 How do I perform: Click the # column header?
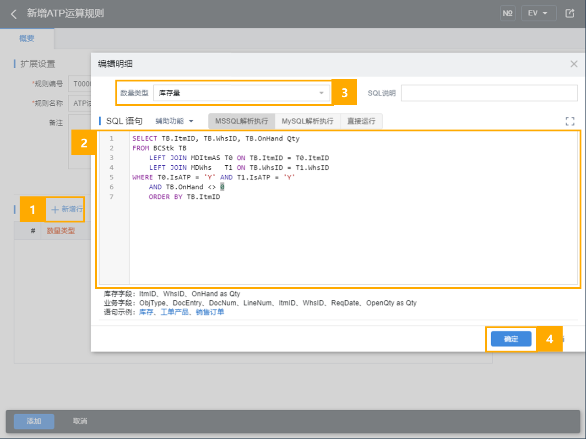[33, 231]
